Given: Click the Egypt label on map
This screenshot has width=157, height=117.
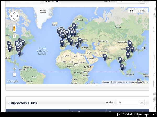Looking at the screenshot, I should click(82, 55).
